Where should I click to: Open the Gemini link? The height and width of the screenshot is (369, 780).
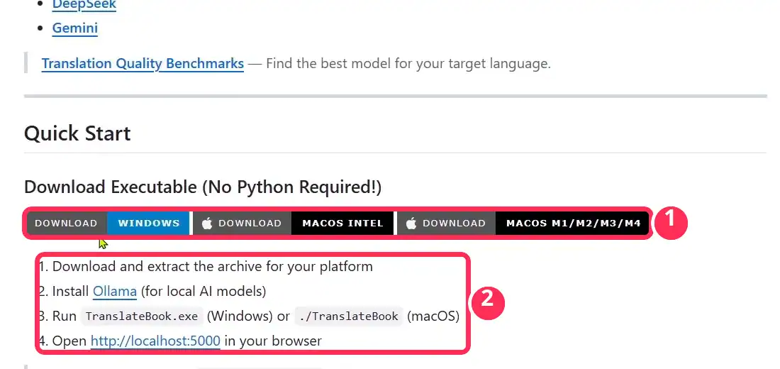point(75,28)
